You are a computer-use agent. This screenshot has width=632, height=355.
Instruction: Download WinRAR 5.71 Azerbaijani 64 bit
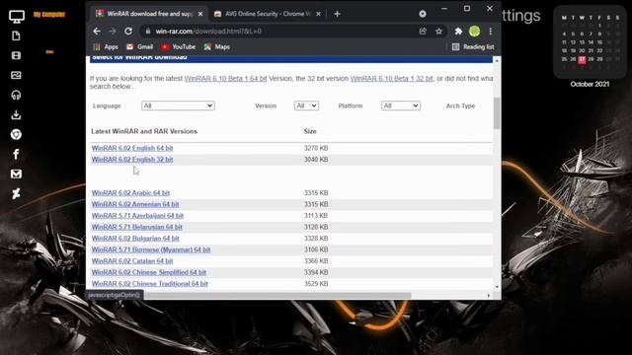[x=137, y=215]
